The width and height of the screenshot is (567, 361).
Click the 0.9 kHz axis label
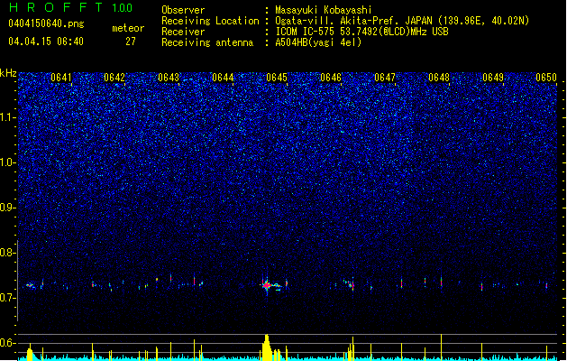pos(7,208)
